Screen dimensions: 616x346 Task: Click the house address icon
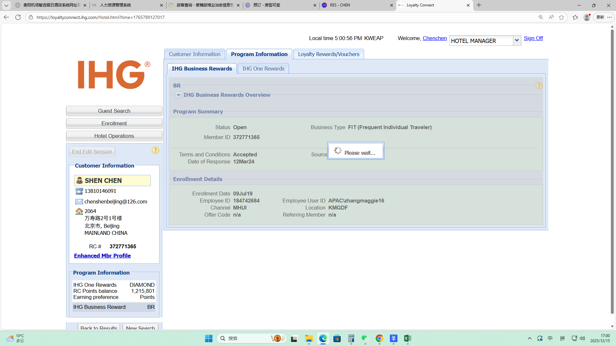[79, 211]
